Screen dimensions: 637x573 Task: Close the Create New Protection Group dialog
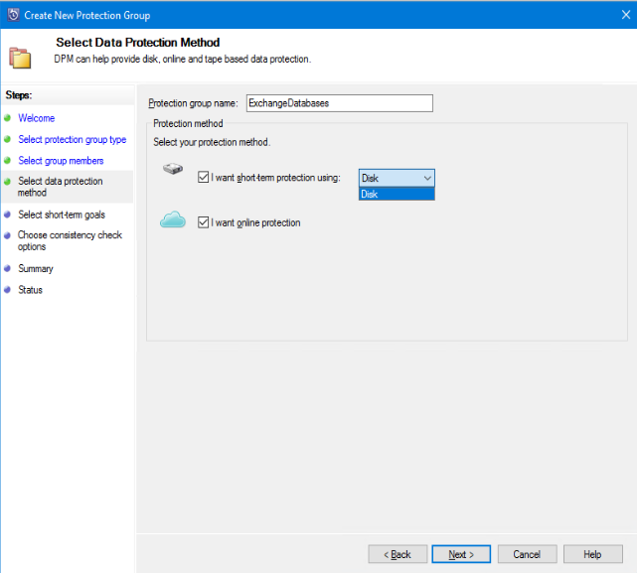pyautogui.click(x=626, y=15)
